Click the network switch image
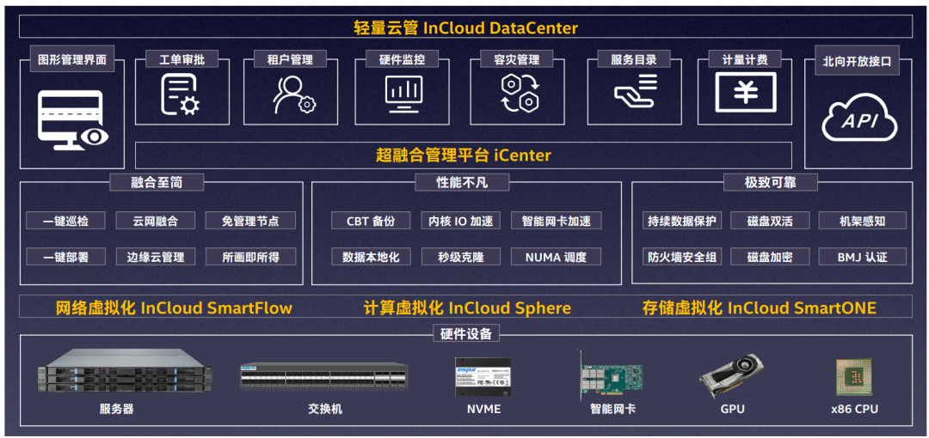 (x=324, y=376)
